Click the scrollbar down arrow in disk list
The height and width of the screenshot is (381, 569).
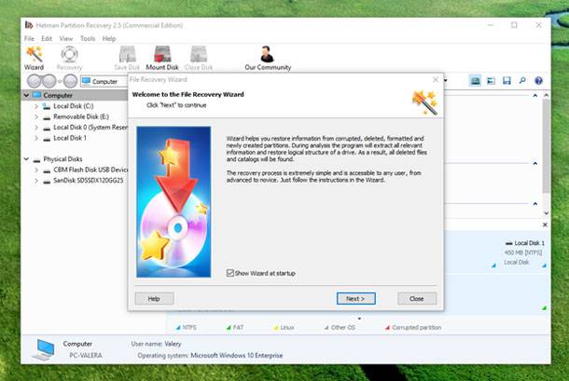(546, 213)
